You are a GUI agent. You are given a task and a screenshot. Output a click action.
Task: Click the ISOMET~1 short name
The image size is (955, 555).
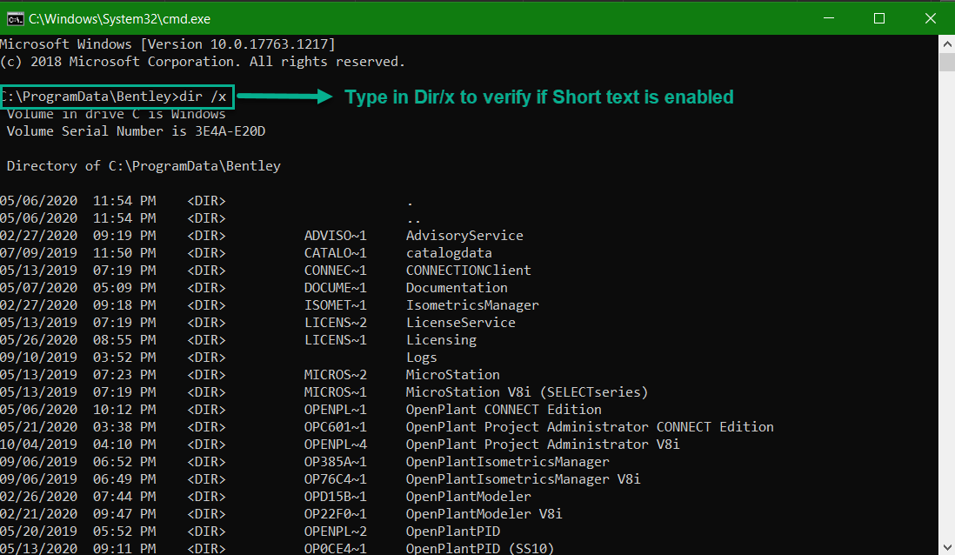click(336, 305)
